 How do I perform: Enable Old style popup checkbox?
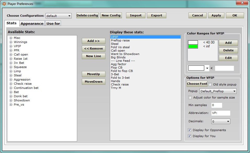[210, 84]
